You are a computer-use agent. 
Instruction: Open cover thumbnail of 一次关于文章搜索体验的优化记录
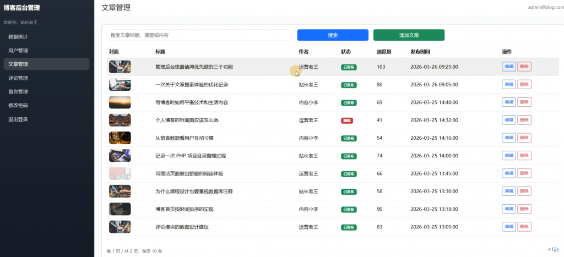pos(120,84)
